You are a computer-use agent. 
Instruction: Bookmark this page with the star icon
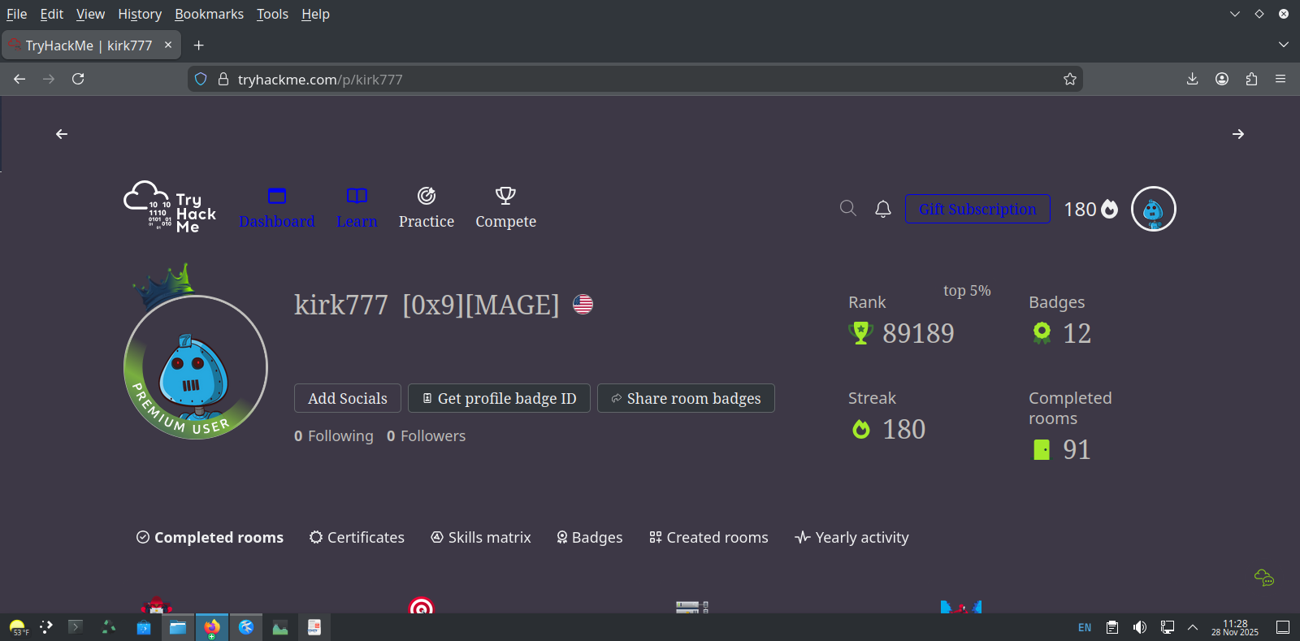pos(1069,79)
